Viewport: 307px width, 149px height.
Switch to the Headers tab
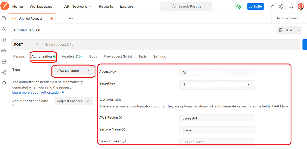(x=72, y=56)
